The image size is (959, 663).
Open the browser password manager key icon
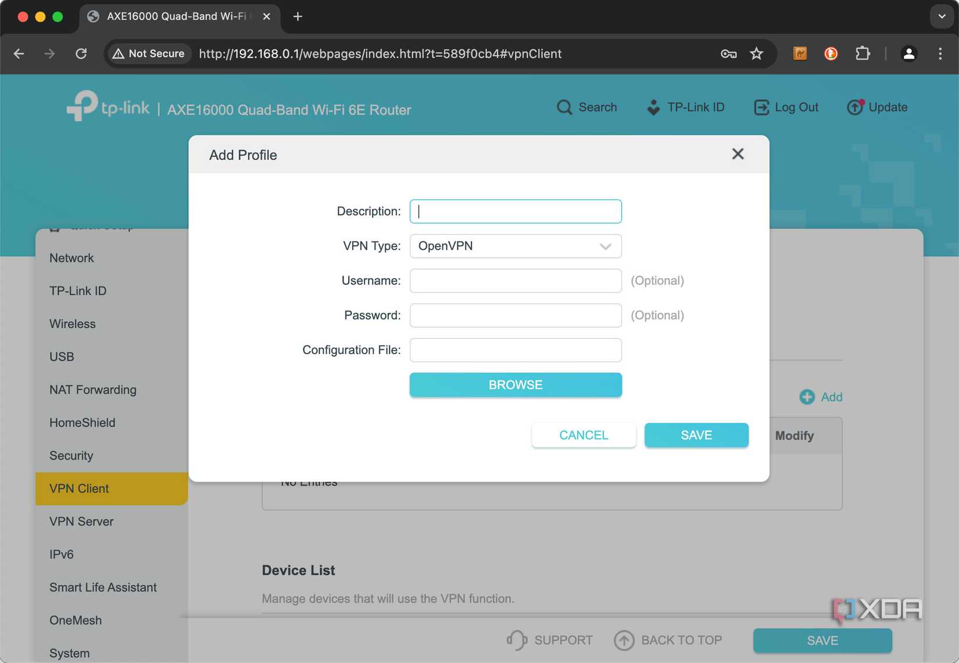pos(728,53)
